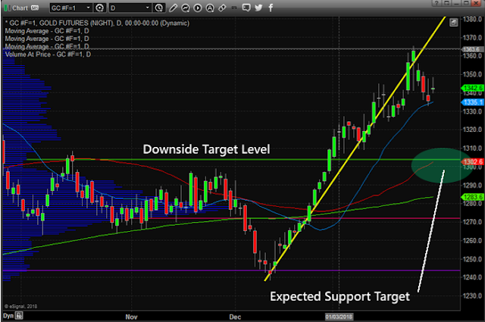Click the play replay icon
Viewport: 485px width, 322px height.
[x=197, y=8]
